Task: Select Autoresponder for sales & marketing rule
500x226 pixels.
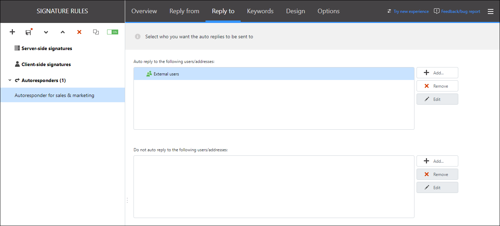Action: [x=54, y=95]
